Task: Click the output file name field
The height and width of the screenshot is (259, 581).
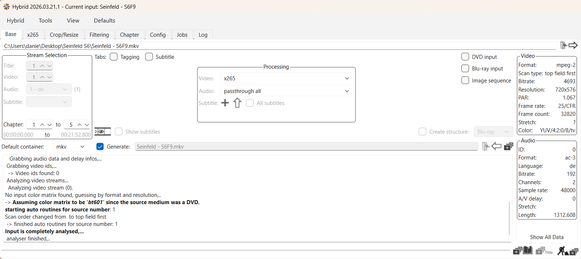Action: coord(306,146)
